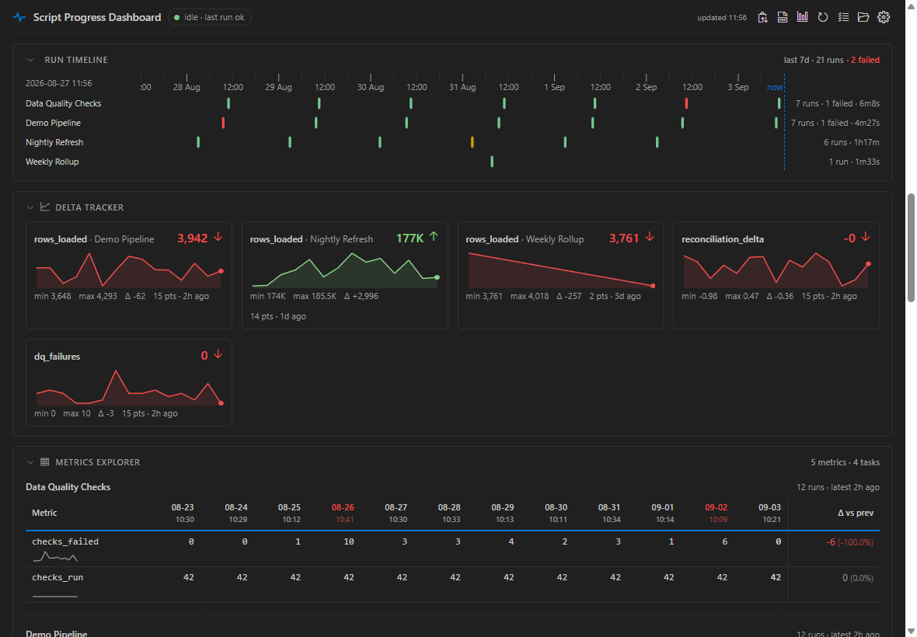Click the 'now' marker on timeline axis
Screen dimensions: 917x637
pyautogui.click(x=775, y=87)
